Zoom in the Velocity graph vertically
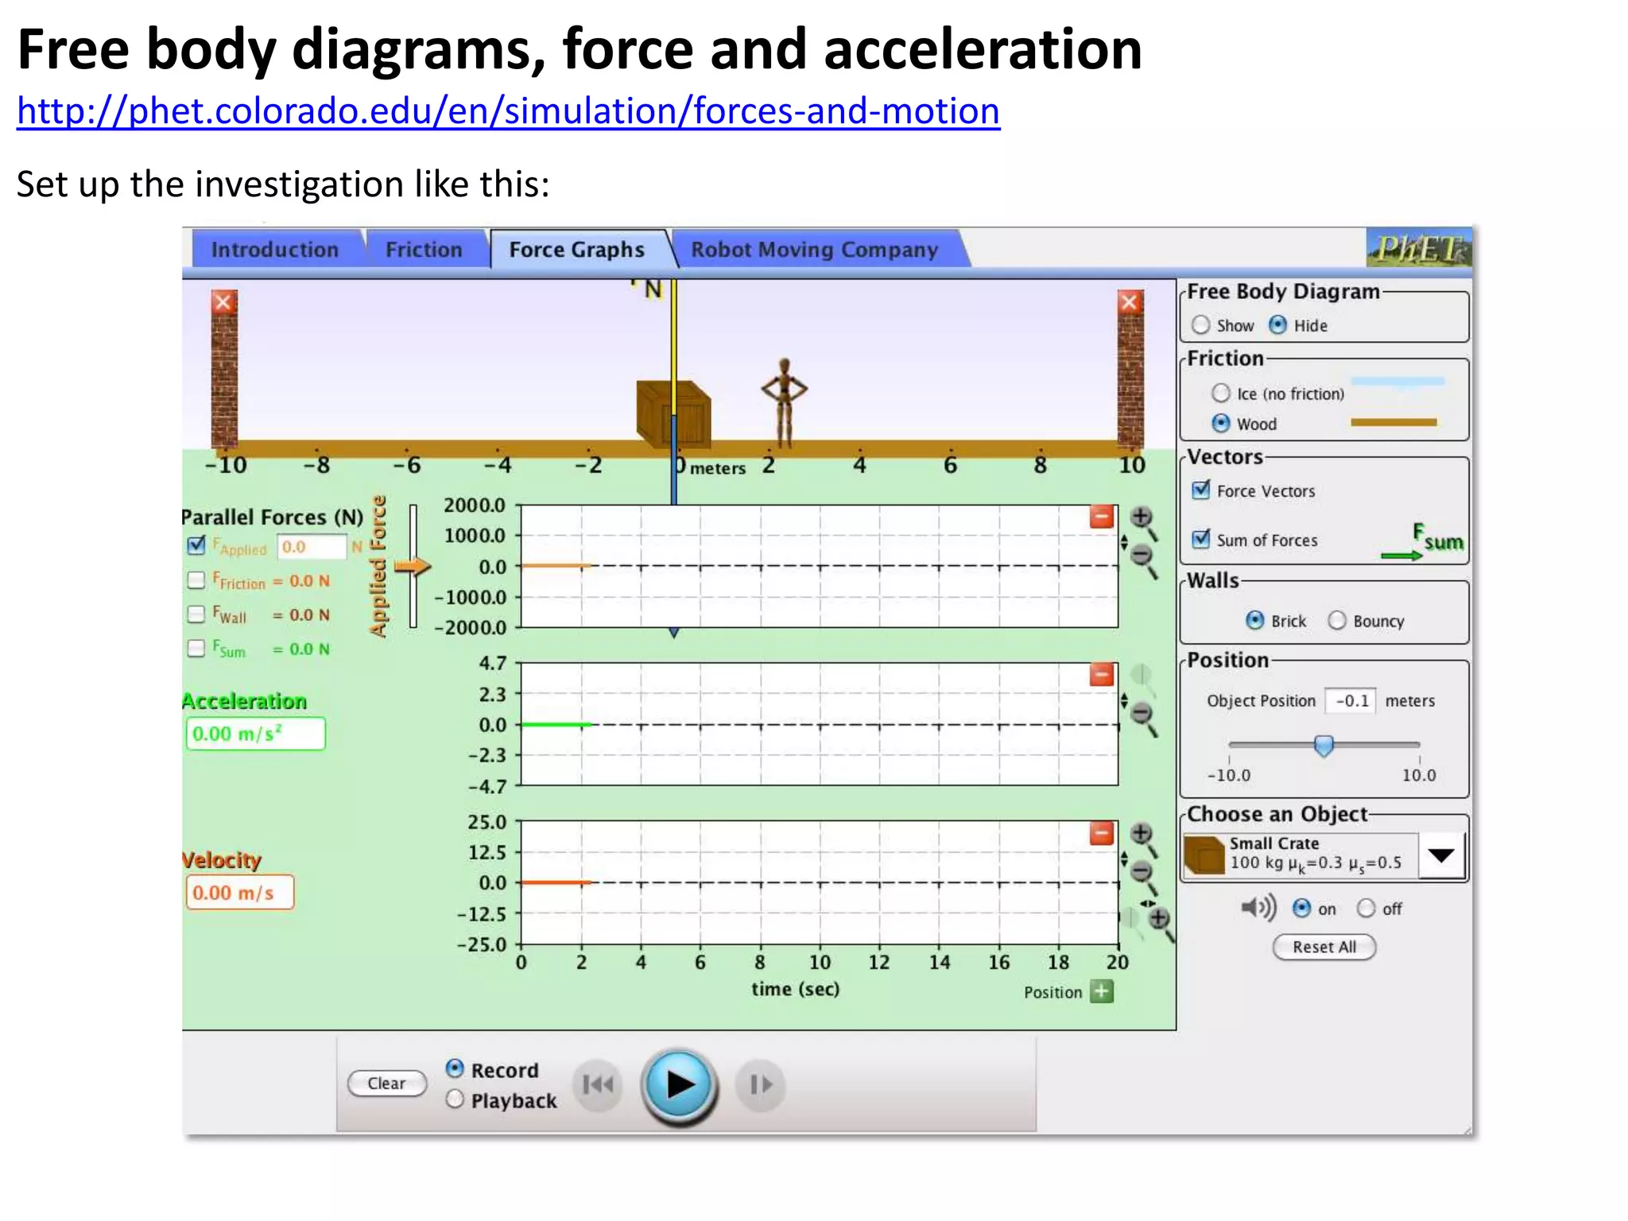This screenshot has width=1628, height=1221. 1143,839
